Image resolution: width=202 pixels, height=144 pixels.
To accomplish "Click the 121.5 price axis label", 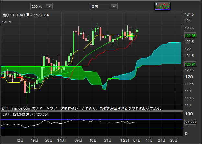I will tap(189, 56).
